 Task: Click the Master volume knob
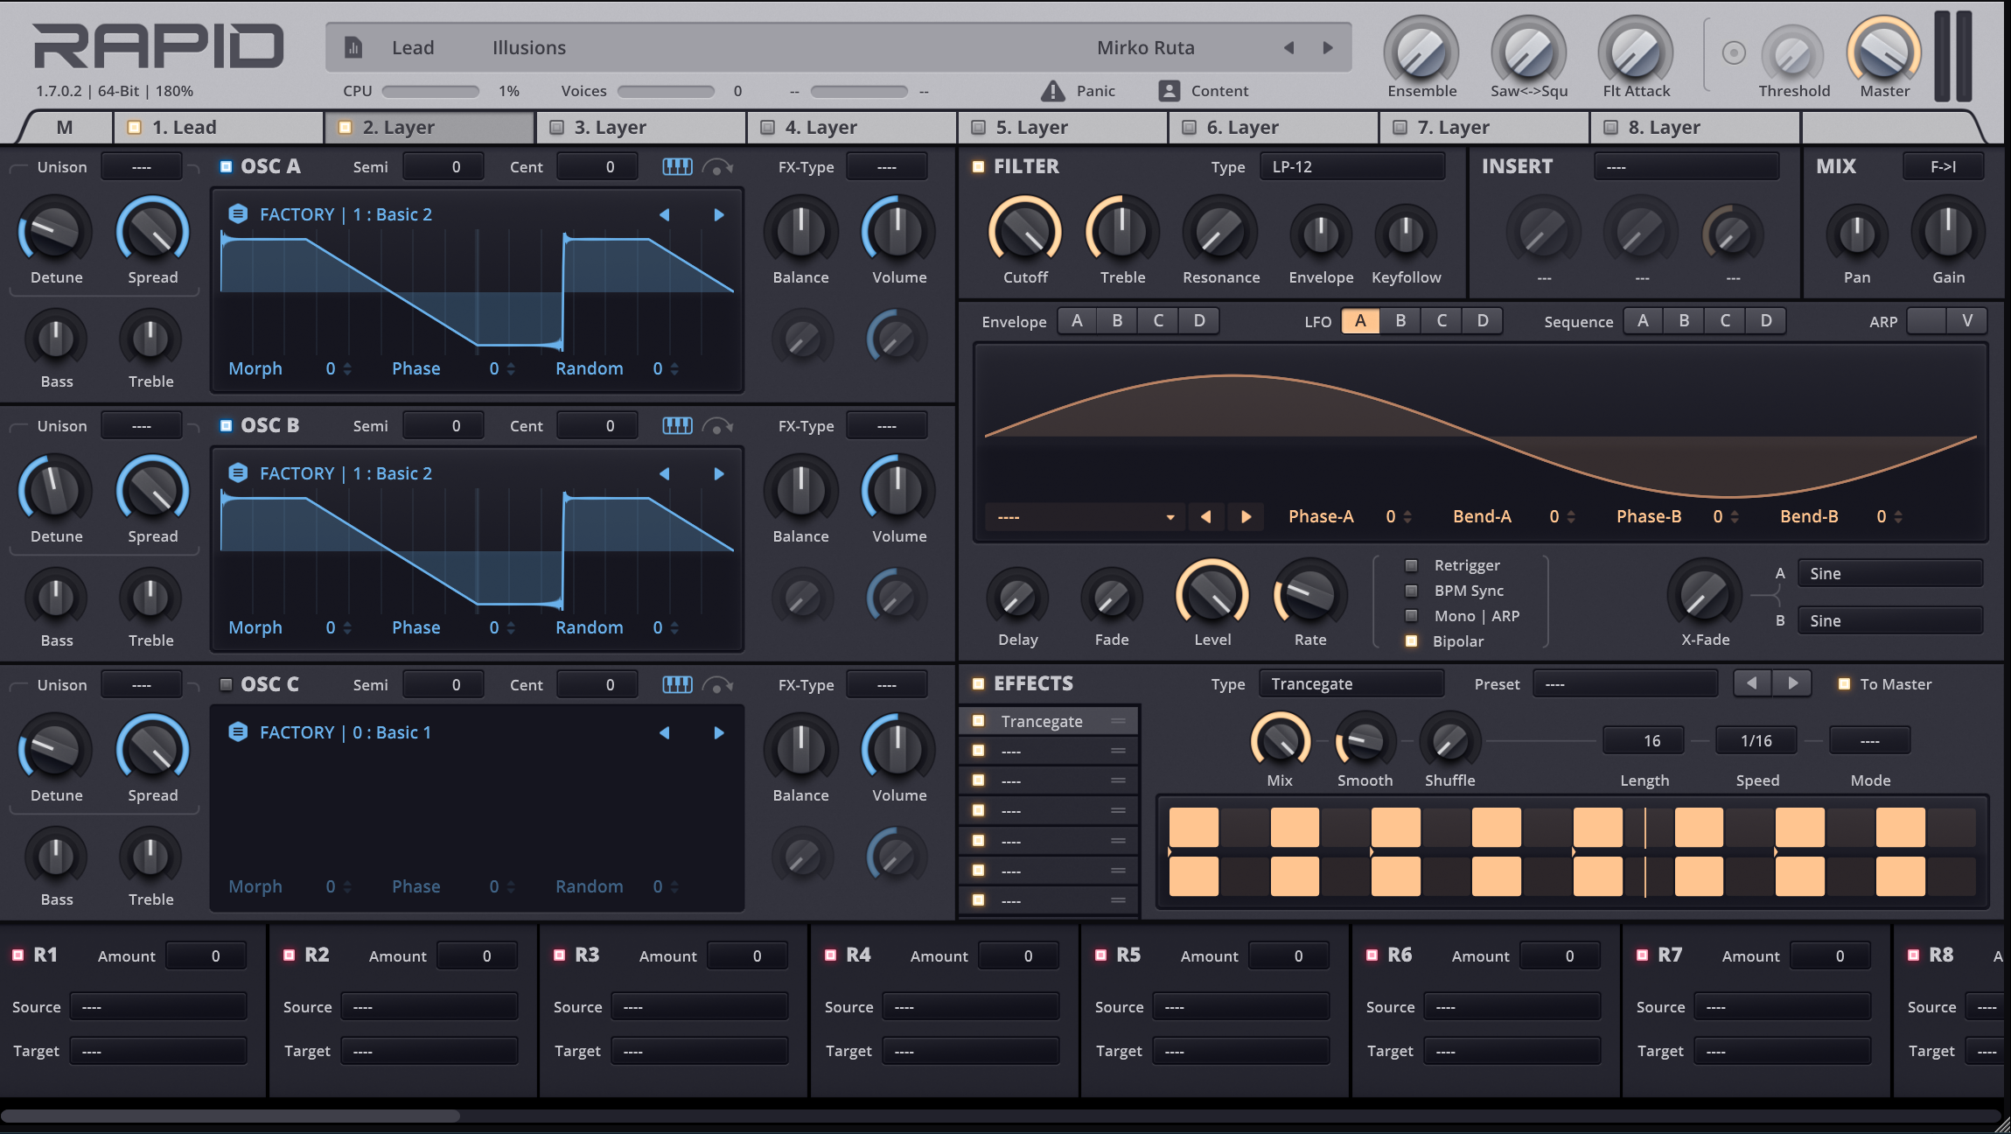coord(1884,52)
